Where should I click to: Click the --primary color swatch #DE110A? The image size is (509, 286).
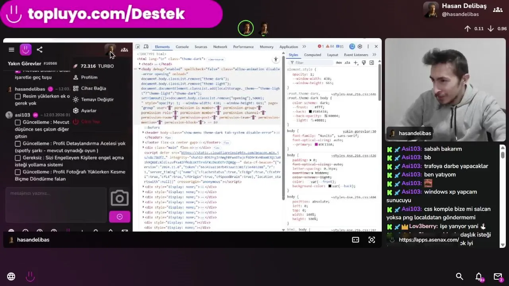tap(317, 145)
